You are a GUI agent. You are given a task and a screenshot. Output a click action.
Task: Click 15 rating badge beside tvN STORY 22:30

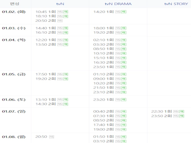coord(176,112)
